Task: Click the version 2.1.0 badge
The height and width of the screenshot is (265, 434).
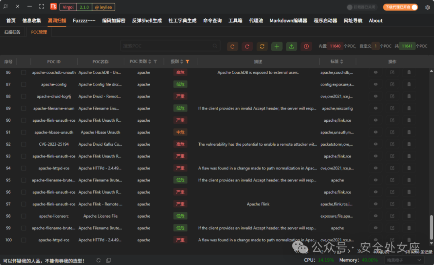Action: (x=84, y=7)
